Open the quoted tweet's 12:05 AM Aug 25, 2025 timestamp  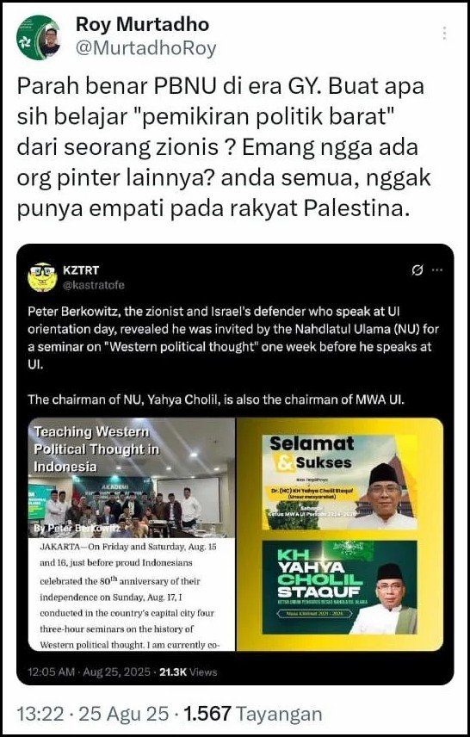pos(89,672)
